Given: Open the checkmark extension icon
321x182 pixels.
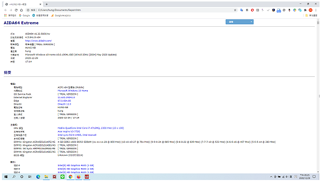Looking at the screenshot, I should coord(268,10).
